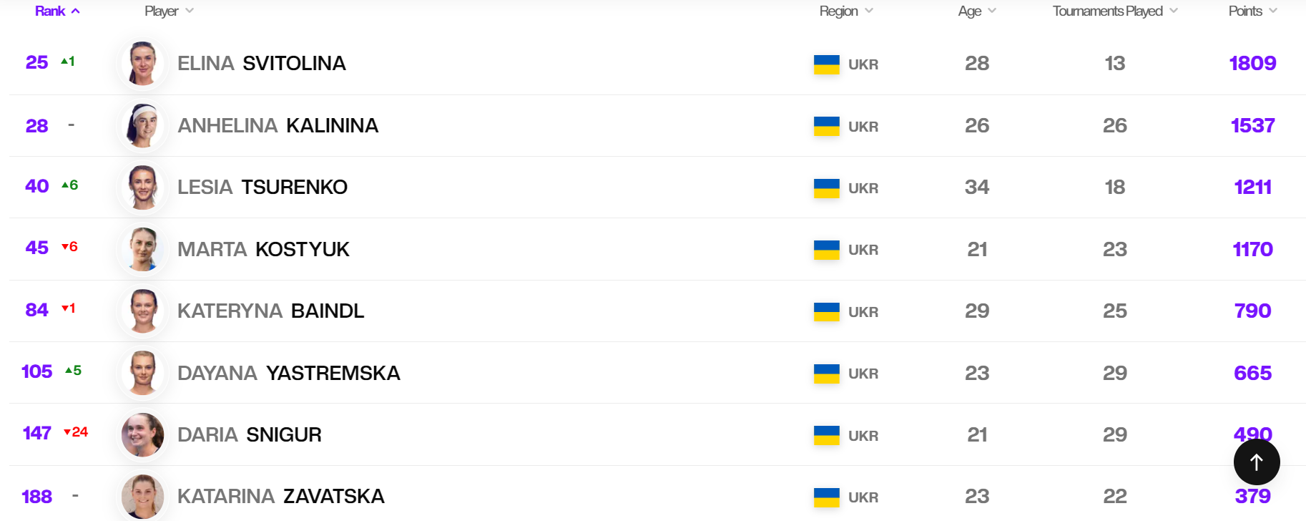Click Anhelina Kalinina's avatar photo

(143, 126)
